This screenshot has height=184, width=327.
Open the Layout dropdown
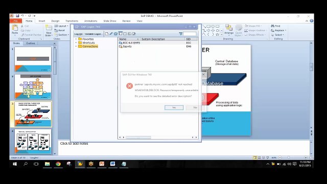pyautogui.click(x=61, y=26)
